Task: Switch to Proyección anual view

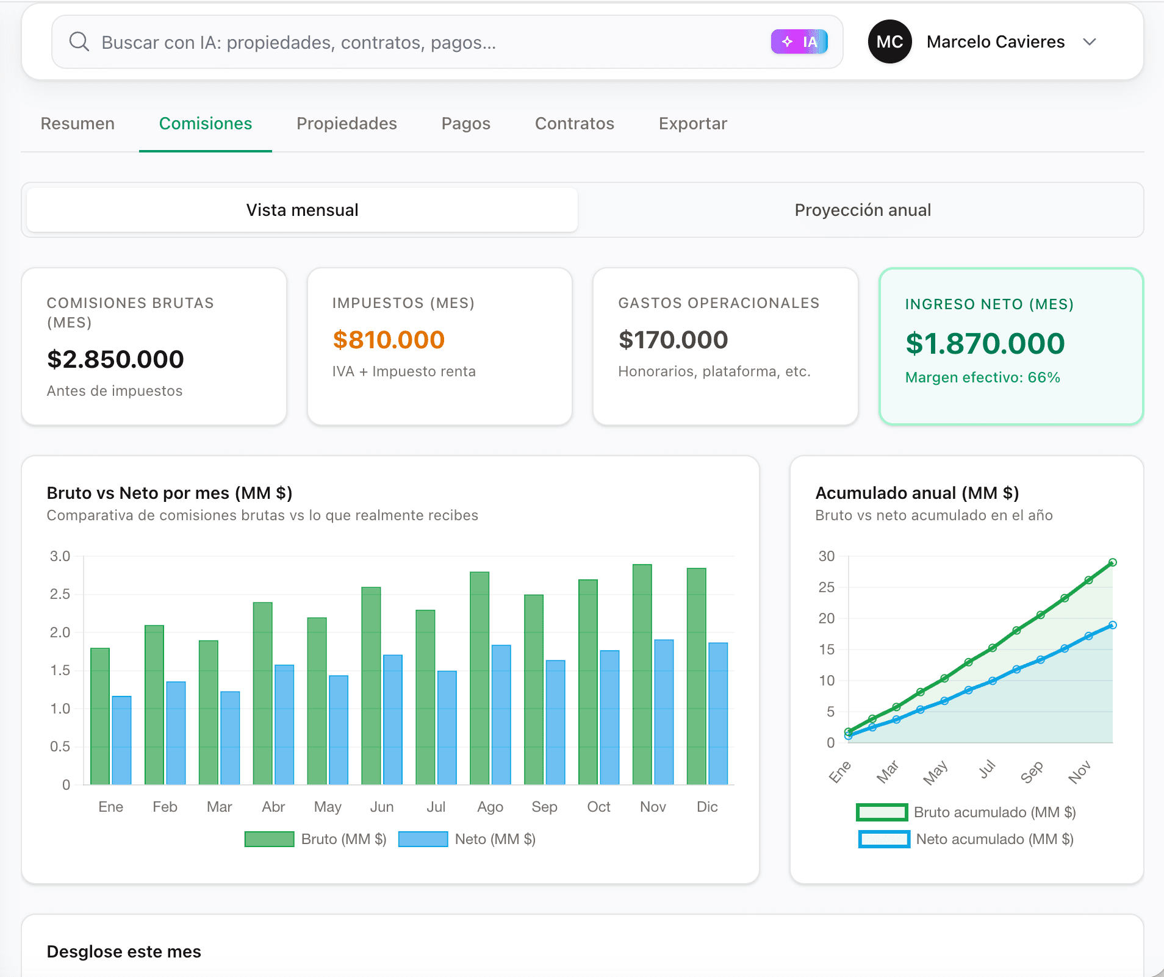Action: 862,210
